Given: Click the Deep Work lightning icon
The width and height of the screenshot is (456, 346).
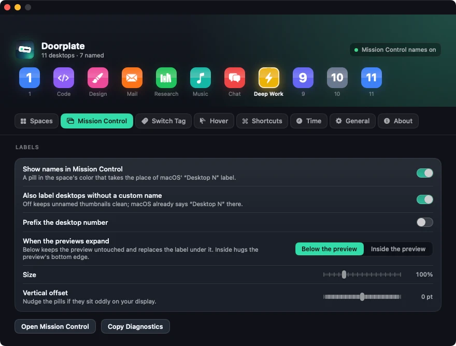Looking at the screenshot, I should [x=269, y=78].
